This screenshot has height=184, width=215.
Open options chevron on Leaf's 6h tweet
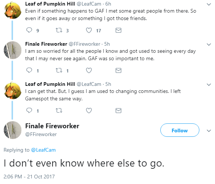click(x=209, y=4)
